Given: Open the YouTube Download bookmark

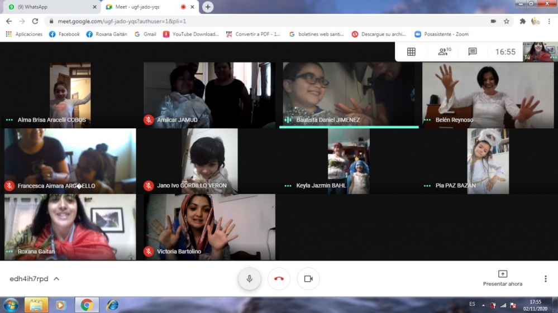Looking at the screenshot, I should pyautogui.click(x=191, y=34).
